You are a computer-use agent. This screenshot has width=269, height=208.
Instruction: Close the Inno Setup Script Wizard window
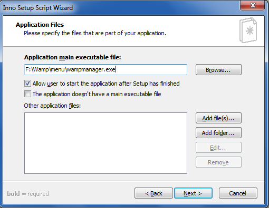point(253,5)
